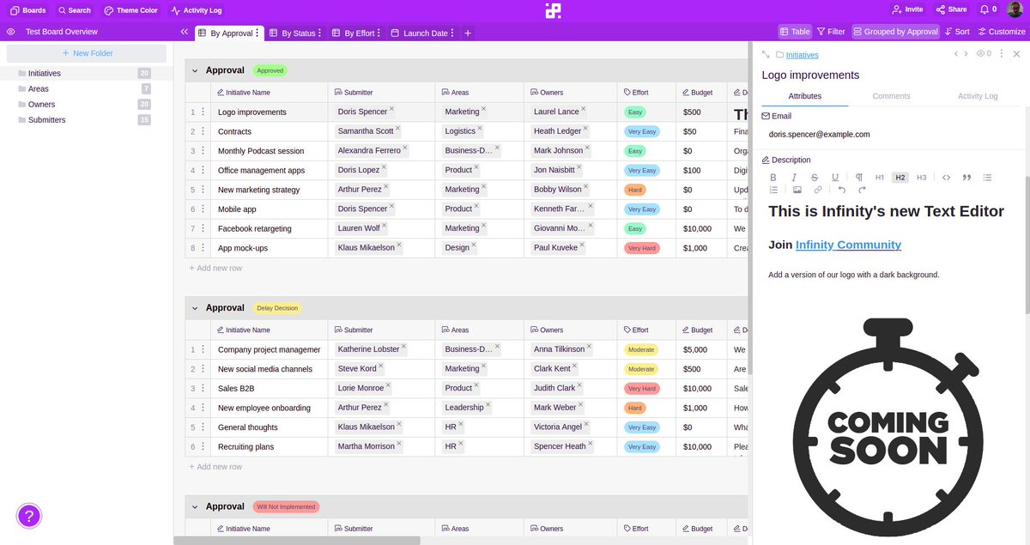Click the blockquote icon in the text editor
1030x545 pixels.
coord(966,177)
